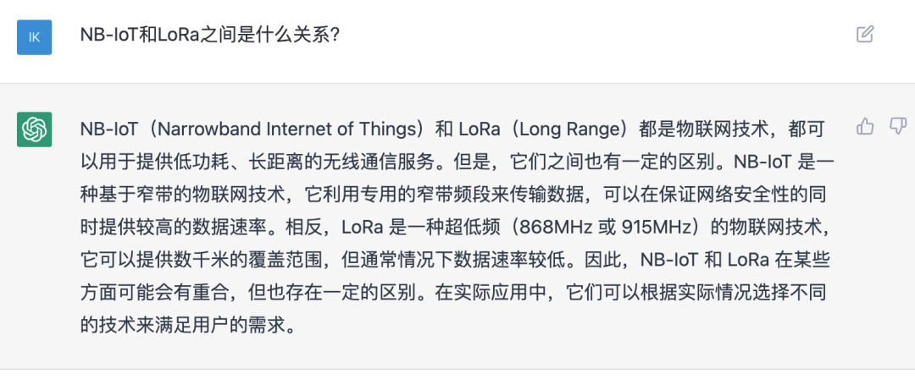Dislike the reply with thumbs down
The width and height of the screenshot is (915, 385).
898,127
